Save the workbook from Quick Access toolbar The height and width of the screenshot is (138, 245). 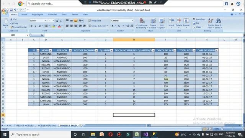tap(11, 10)
